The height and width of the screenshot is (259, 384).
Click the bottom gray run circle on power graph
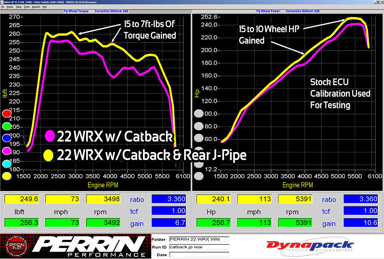[199, 176]
